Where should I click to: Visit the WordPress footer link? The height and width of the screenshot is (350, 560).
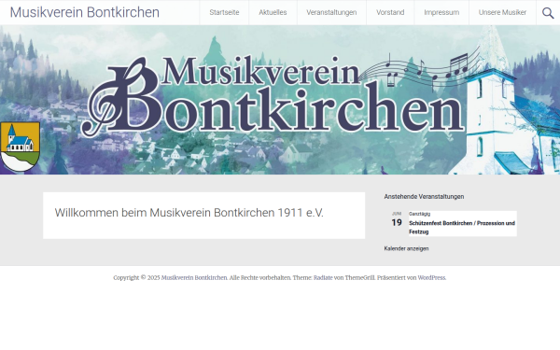click(x=431, y=278)
